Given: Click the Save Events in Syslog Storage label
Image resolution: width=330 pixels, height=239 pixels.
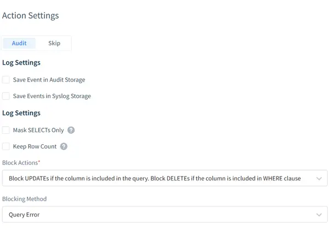Looking at the screenshot, I should point(52,96).
